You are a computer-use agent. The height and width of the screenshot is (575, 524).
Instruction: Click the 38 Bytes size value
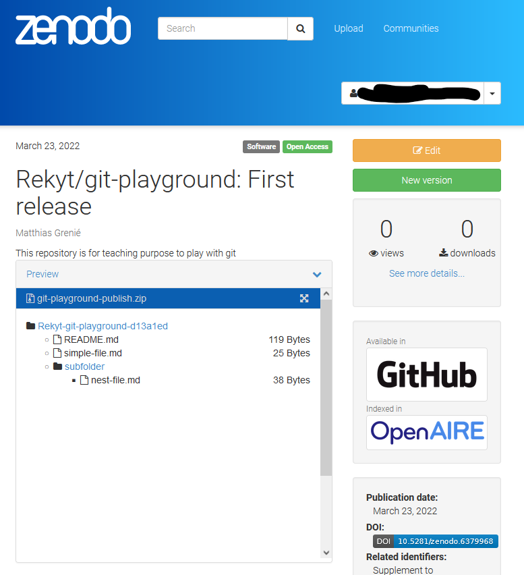point(291,380)
